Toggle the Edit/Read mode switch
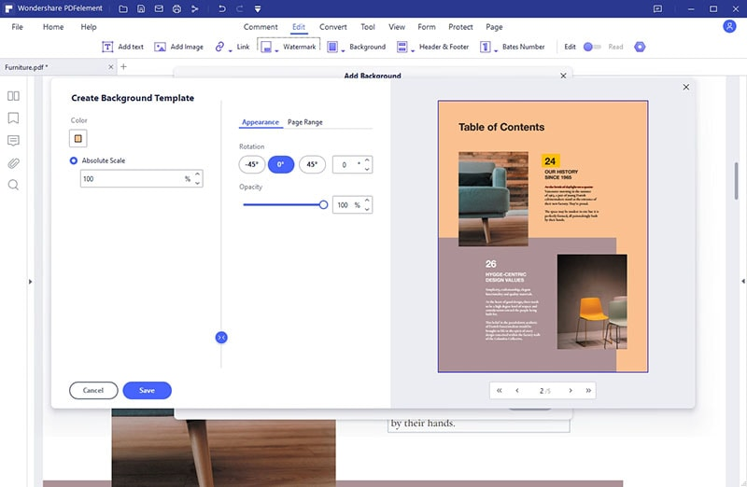The width and height of the screenshot is (747, 487). 592,47
